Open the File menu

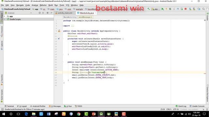point(2,5)
